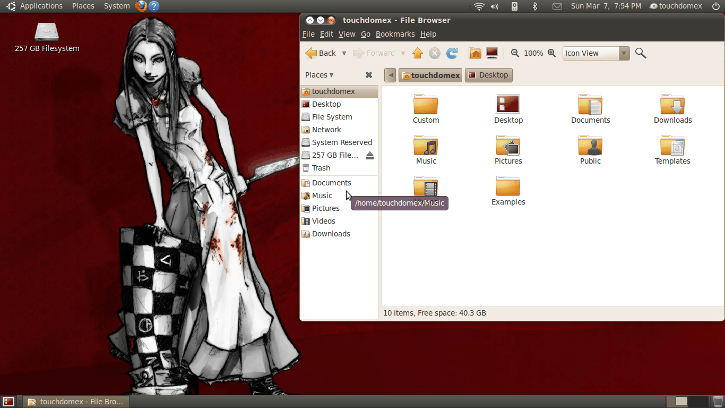Screen dimensions: 725x408
Task: Select File System in the sidebar
Action: tap(332, 117)
